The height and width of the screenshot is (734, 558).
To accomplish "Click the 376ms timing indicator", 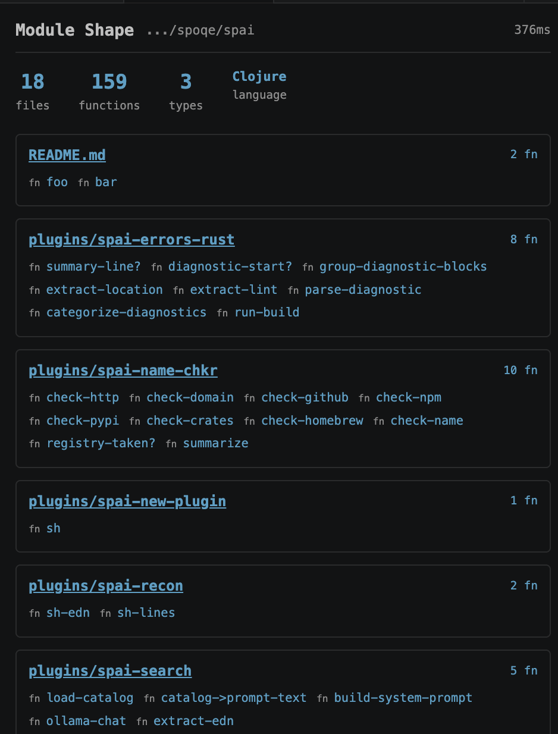I will (532, 29).
